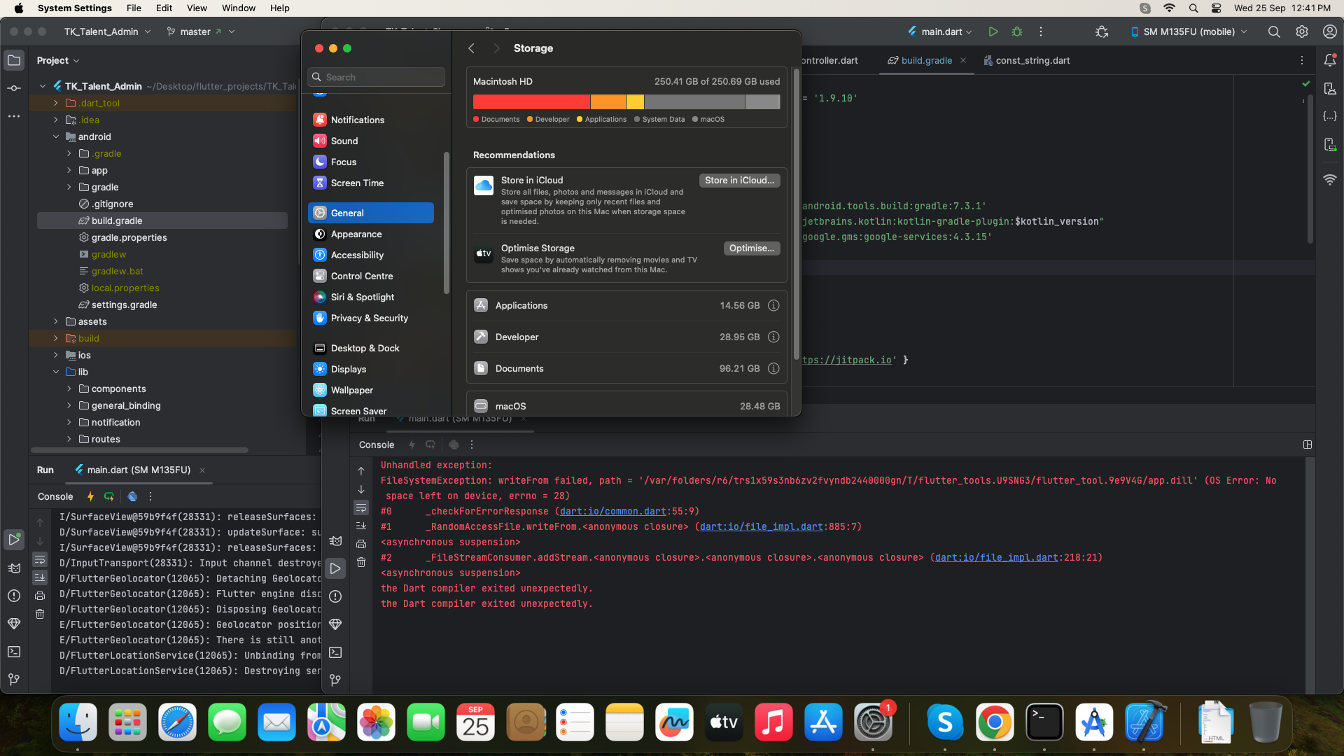
Task: Show info for Documents storage row
Action: click(x=773, y=368)
